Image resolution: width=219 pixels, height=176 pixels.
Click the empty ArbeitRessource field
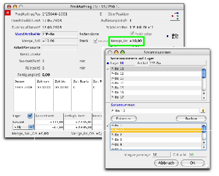59,48
